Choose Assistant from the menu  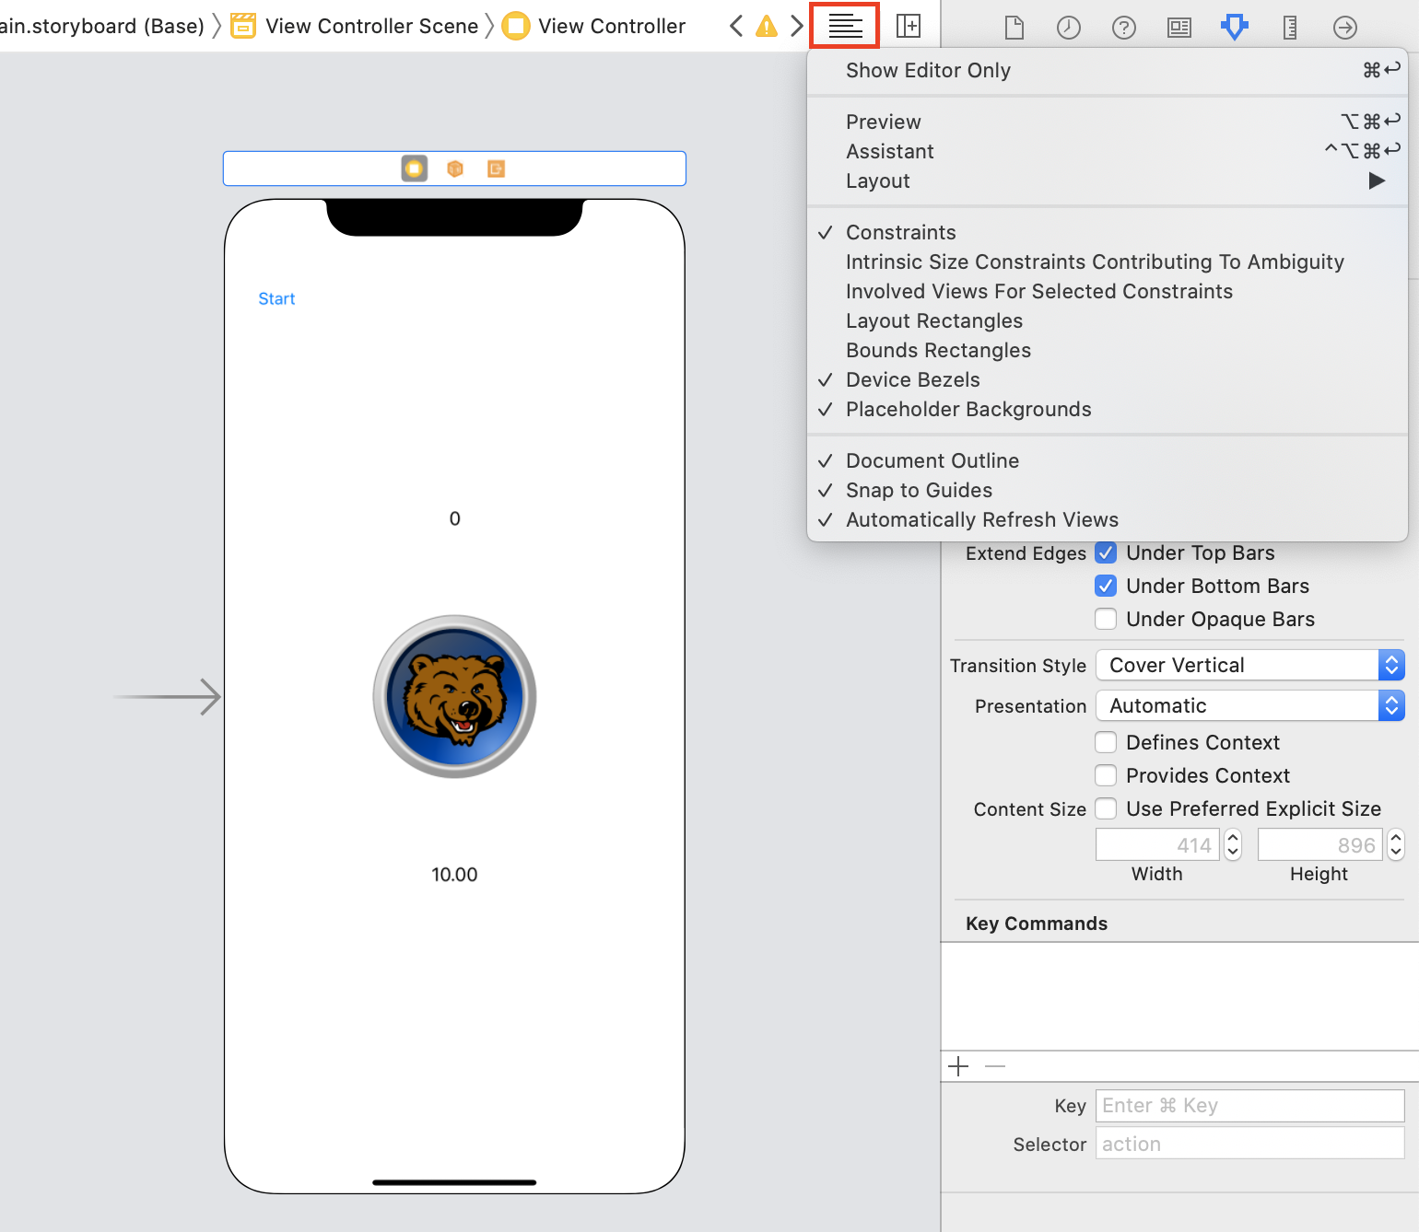[x=1108, y=151]
